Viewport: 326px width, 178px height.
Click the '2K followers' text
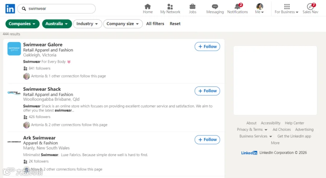[x=39, y=161]
